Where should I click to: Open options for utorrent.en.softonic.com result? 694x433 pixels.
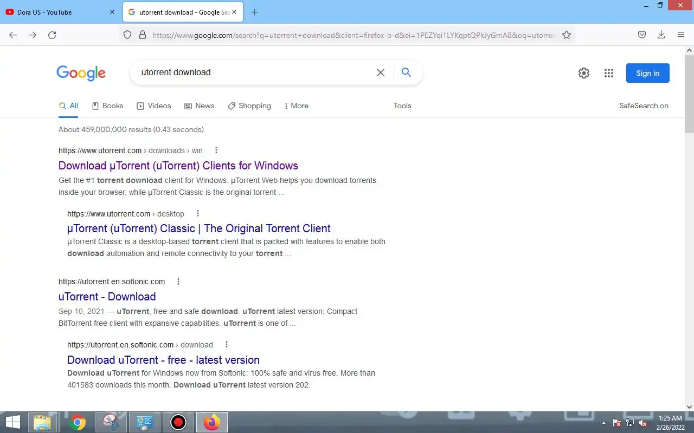click(x=178, y=281)
